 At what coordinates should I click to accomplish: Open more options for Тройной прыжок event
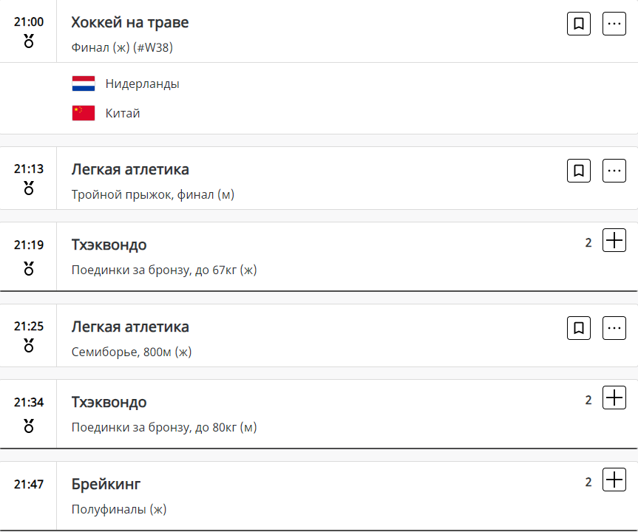tap(614, 171)
